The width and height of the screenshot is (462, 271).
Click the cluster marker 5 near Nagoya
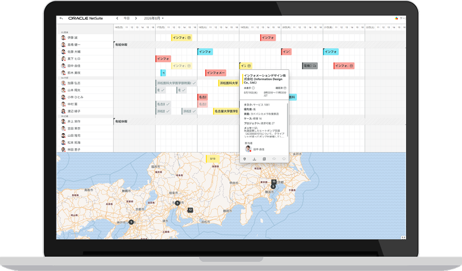click(x=178, y=203)
